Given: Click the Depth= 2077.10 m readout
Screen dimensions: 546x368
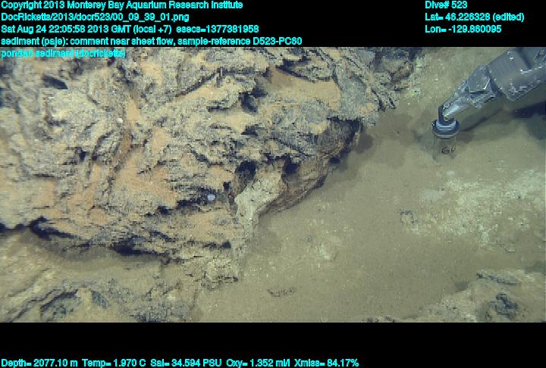Looking at the screenshot, I should (38, 363).
